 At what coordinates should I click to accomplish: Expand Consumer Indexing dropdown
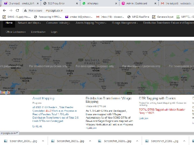pyautogui.click(x=58, y=23)
